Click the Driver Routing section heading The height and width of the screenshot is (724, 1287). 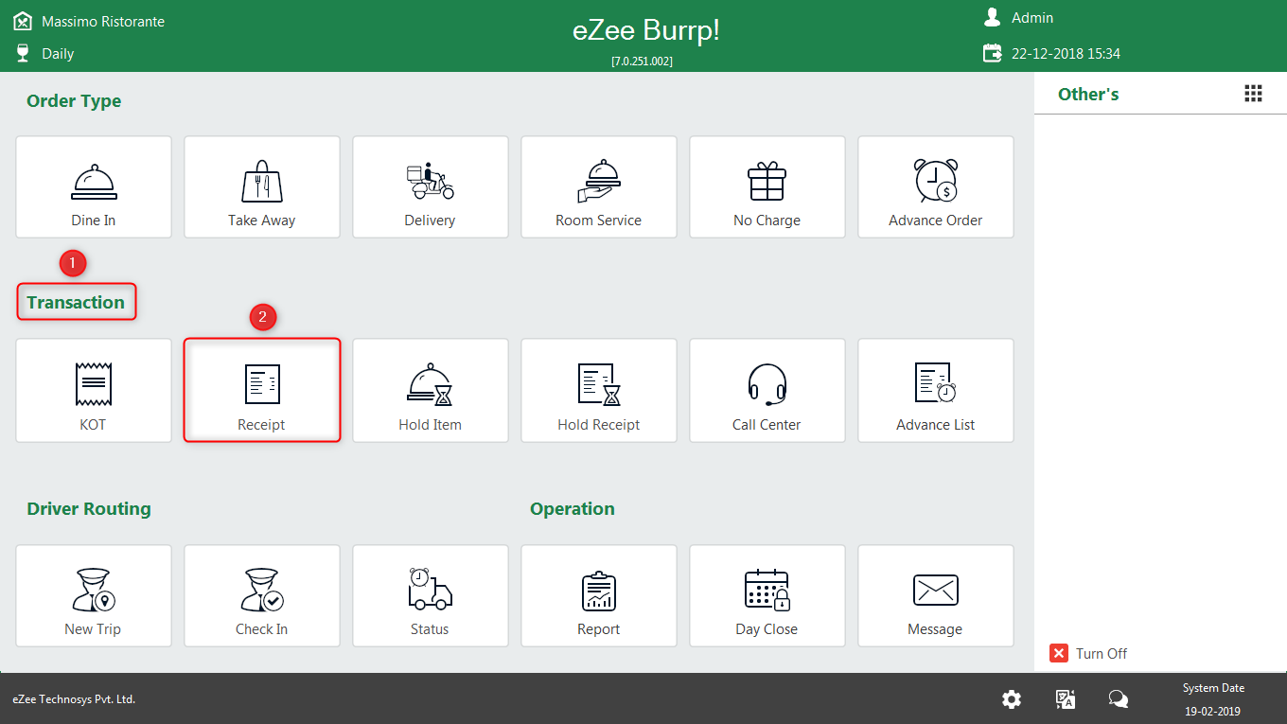pos(89,508)
